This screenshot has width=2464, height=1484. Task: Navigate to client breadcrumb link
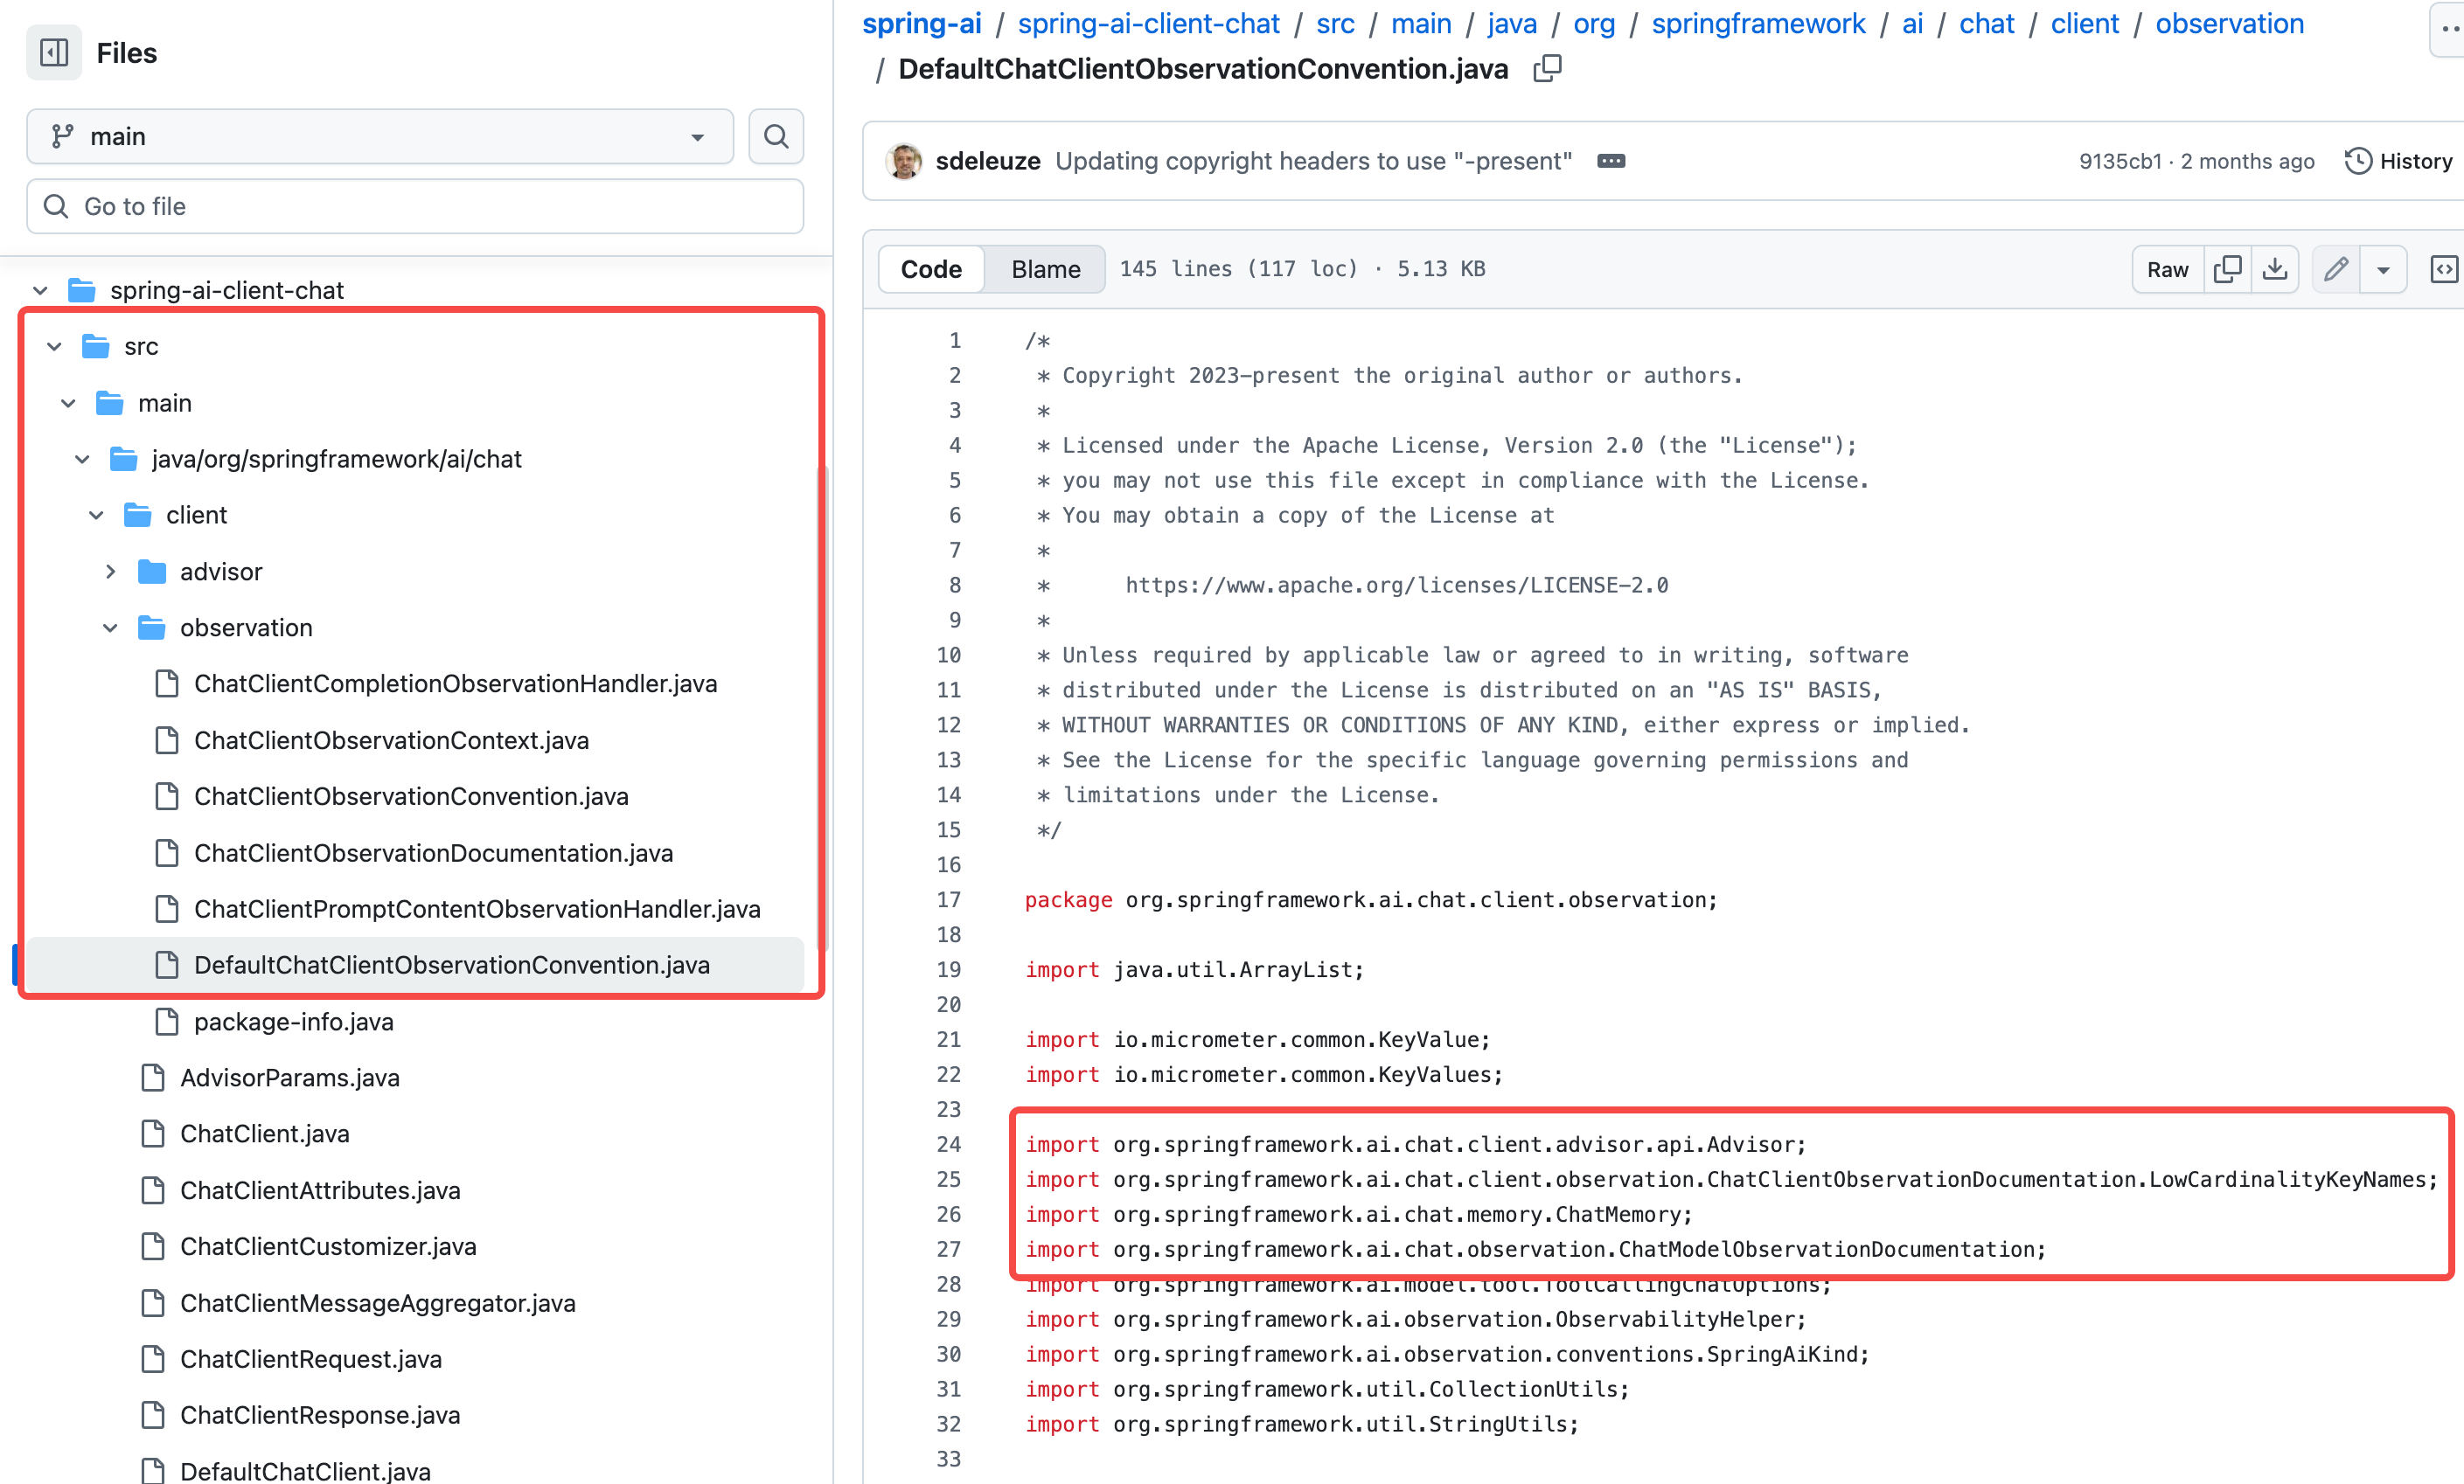[x=2084, y=24]
